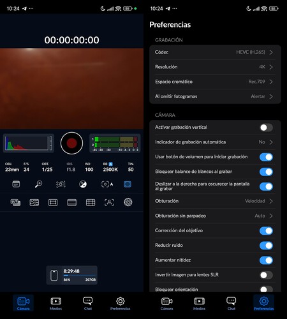Open Obturación Velocidad options
The height and width of the screenshot is (319, 287).
click(215, 201)
